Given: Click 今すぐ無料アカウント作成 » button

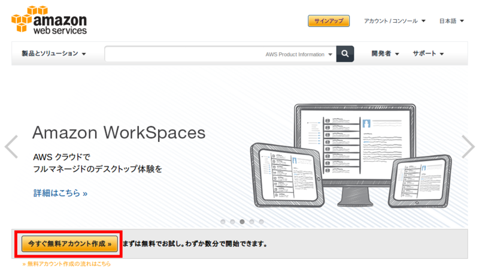Looking at the screenshot, I should click(x=69, y=244).
